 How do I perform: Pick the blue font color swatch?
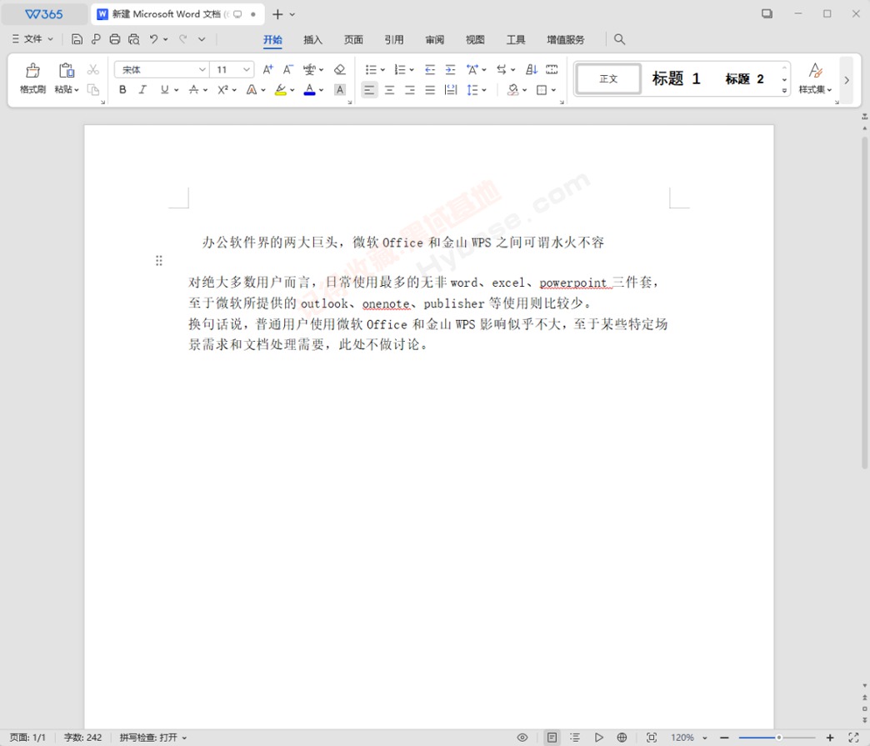310,90
